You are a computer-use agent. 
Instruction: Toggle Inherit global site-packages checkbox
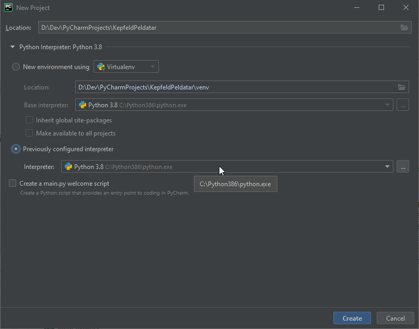pyautogui.click(x=29, y=120)
